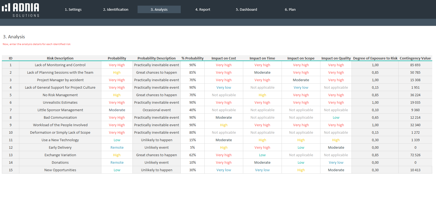Image resolution: width=436 pixels, height=198 pixels.
Task: Go to the 4. Report tab
Action: point(203,9)
